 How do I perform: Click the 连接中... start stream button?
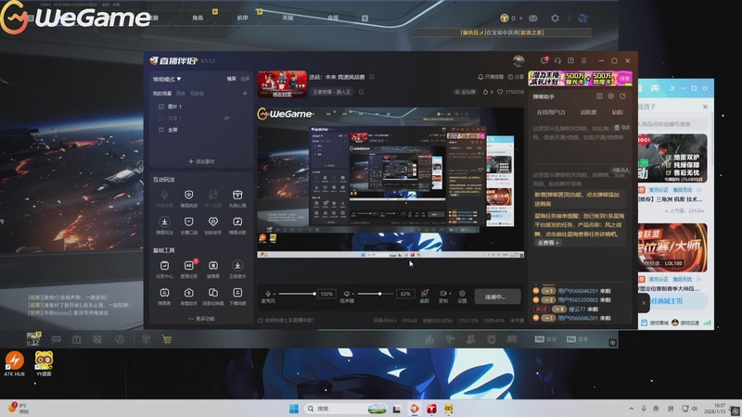click(498, 297)
